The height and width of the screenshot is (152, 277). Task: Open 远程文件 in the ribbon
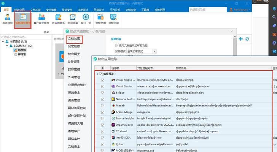(100, 19)
